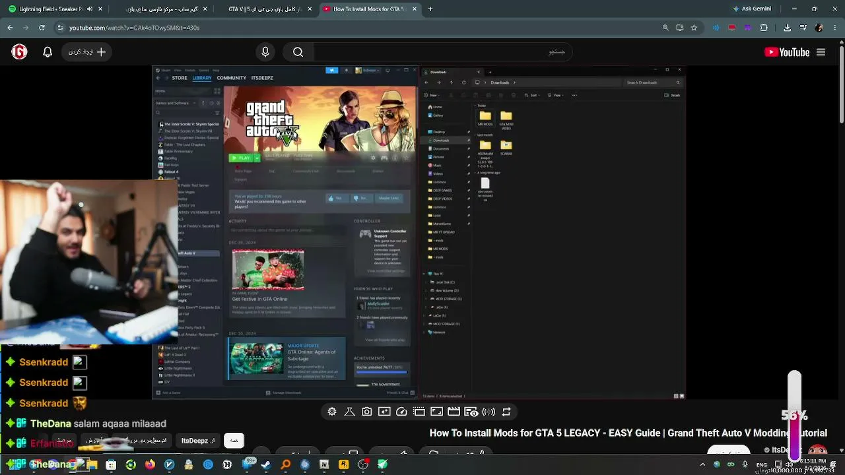Image resolution: width=845 pixels, height=475 pixels.
Task: Open a new browser tab
Action: 430,9
